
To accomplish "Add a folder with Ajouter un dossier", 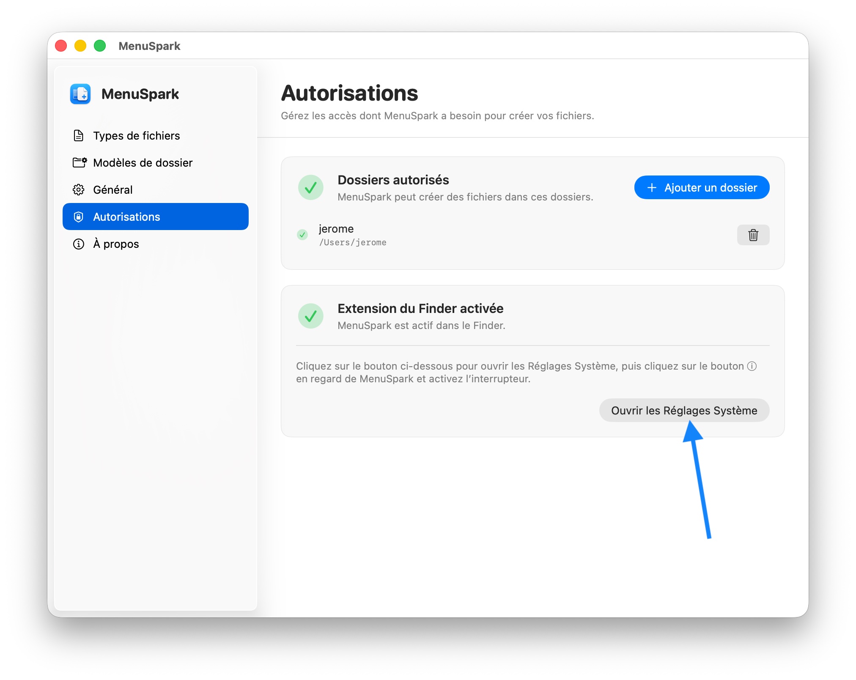I will click(702, 187).
